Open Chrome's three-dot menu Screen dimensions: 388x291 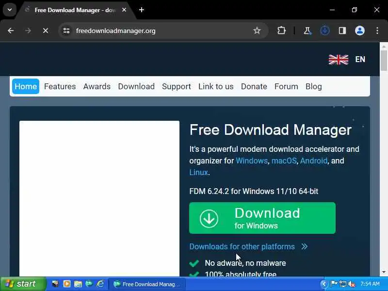click(377, 31)
